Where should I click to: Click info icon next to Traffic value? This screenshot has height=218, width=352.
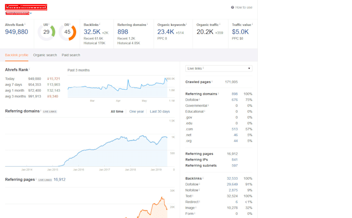click(x=253, y=24)
